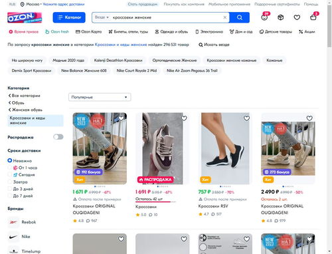Open the Каталог button
Viewport: 332px width, 254px height.
[x=69, y=17]
